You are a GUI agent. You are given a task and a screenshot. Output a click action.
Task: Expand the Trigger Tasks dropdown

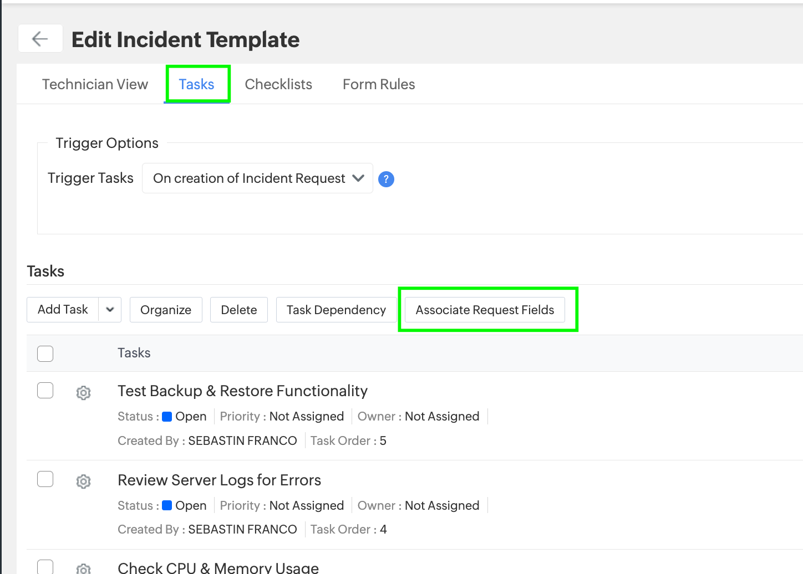pyautogui.click(x=257, y=178)
